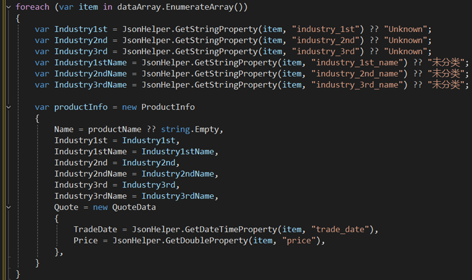Click the Name property in the initializer

pyautogui.click(x=64, y=129)
